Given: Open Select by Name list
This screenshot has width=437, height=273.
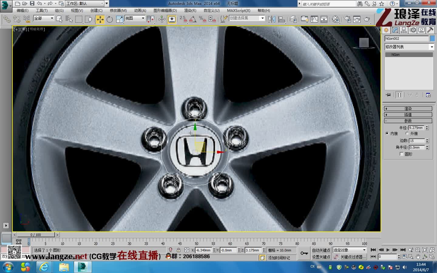Looking at the screenshot, I should pyautogui.click(x=69, y=19).
